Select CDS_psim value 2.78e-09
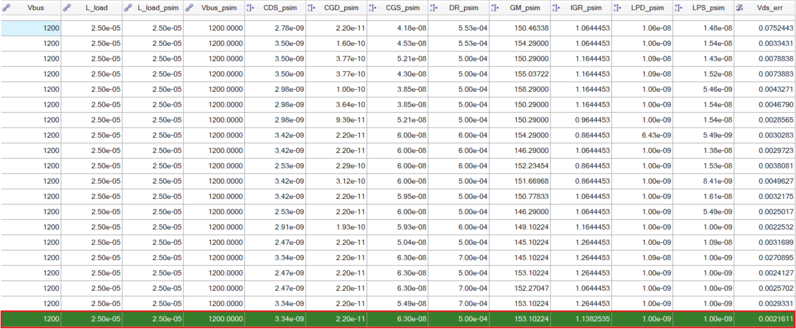 (289, 28)
